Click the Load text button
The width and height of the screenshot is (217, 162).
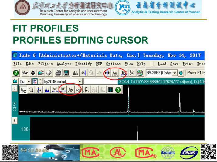(162, 64)
